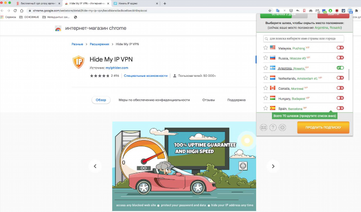Open the Специальные возможности category link
361x212 pixels.
point(146,76)
